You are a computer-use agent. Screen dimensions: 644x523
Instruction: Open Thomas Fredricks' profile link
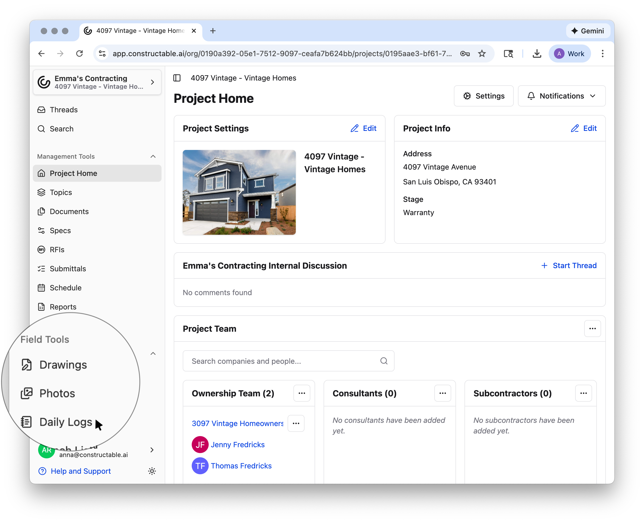point(241,466)
